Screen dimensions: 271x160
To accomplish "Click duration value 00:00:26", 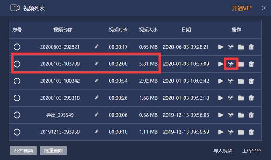I will point(118,98).
